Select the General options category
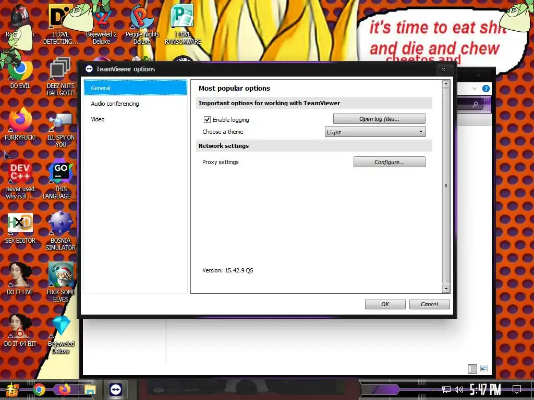 point(136,87)
